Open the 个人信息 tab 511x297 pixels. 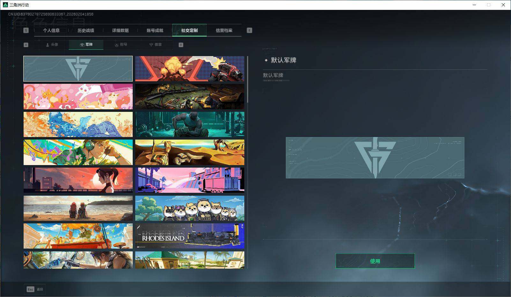[51, 31]
